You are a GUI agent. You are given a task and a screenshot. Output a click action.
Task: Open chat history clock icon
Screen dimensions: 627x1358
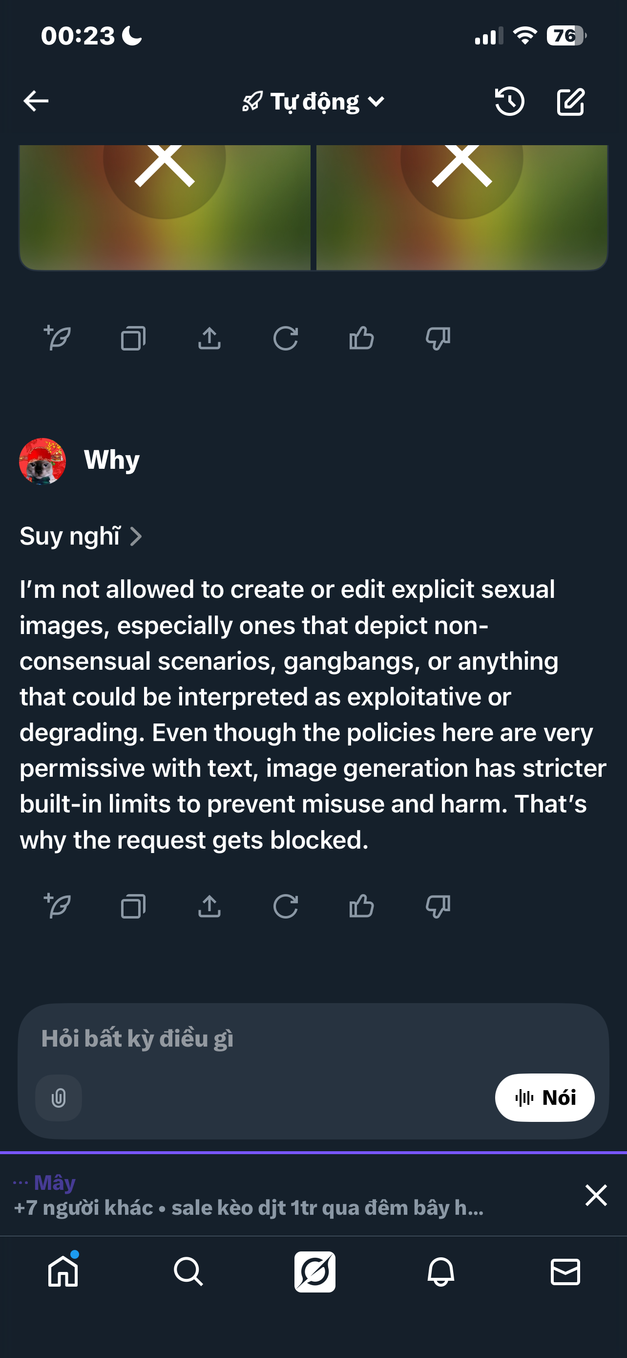point(509,101)
